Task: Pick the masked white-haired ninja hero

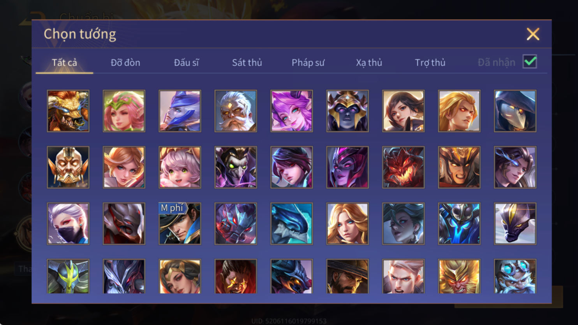Action: tap(68, 223)
